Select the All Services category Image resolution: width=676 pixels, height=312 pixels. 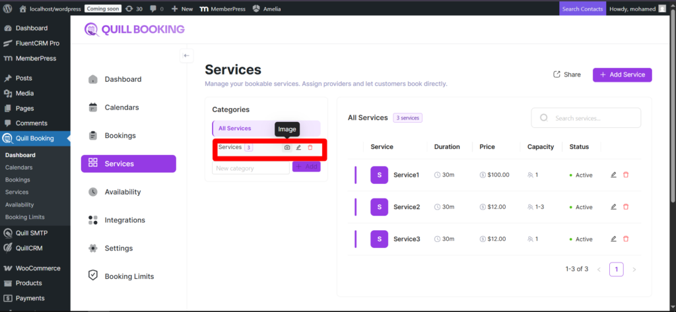pos(266,129)
